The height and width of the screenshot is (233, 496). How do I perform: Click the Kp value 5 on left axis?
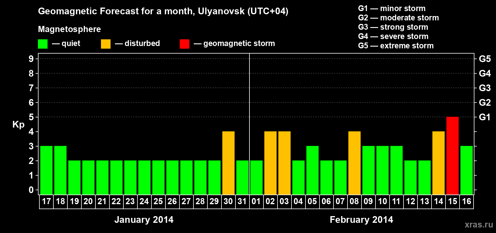tap(31, 117)
